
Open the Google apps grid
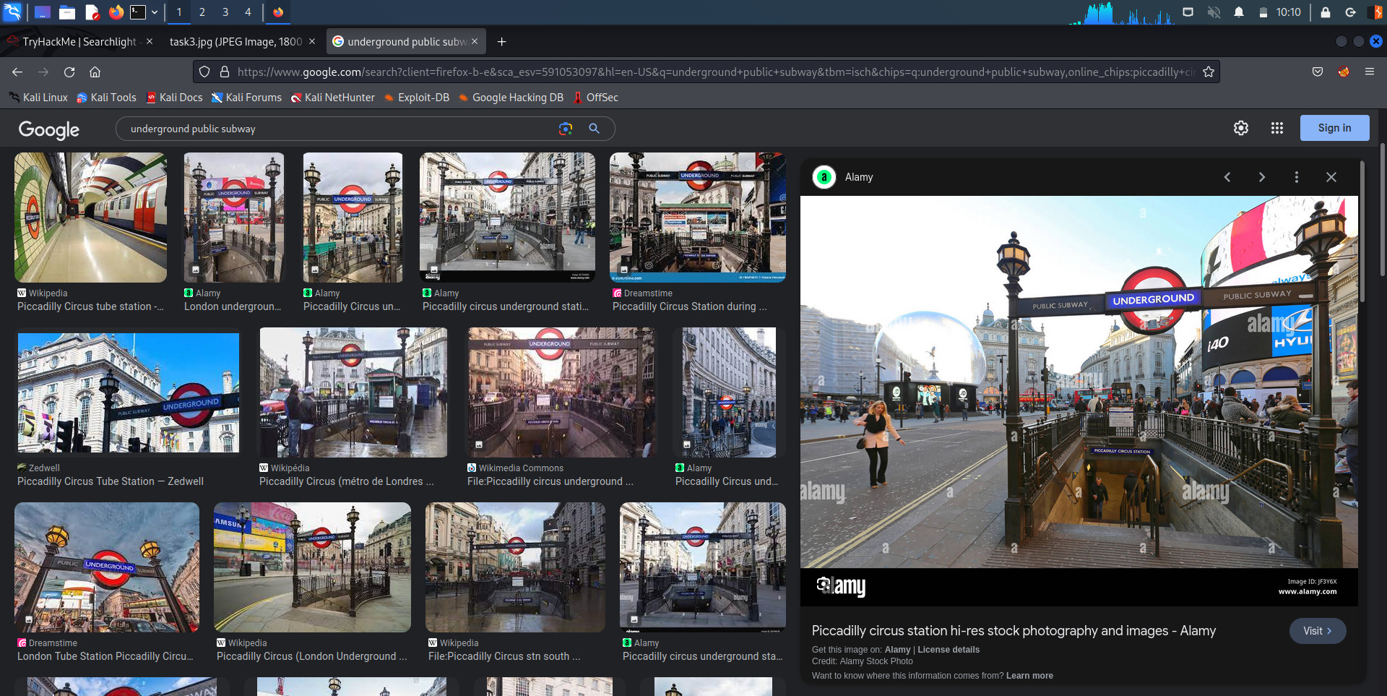(x=1276, y=128)
